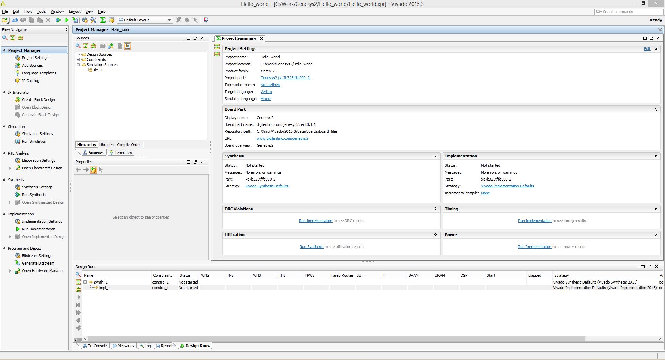Click the Open Project toolbar icon
The height and width of the screenshot is (360, 665).
(5, 20)
